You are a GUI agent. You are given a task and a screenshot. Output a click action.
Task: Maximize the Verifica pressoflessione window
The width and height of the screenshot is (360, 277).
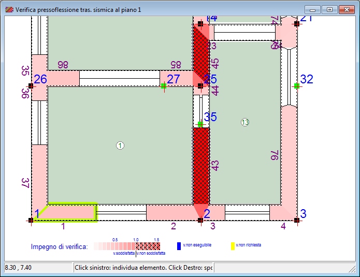(329, 9)
